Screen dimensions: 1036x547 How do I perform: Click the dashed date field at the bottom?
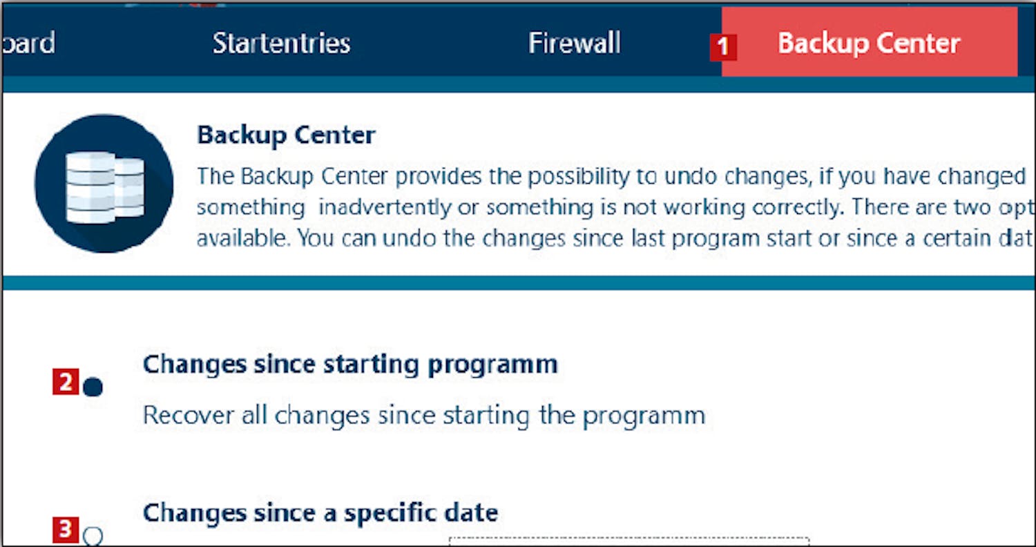[629, 541]
